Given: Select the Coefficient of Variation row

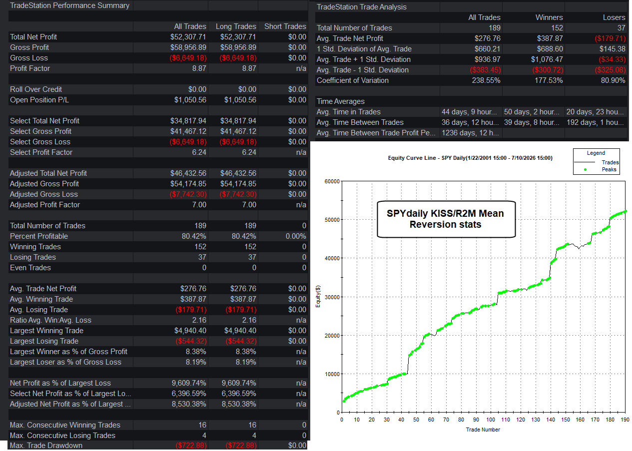Looking at the screenshot, I should pyautogui.click(x=471, y=80).
